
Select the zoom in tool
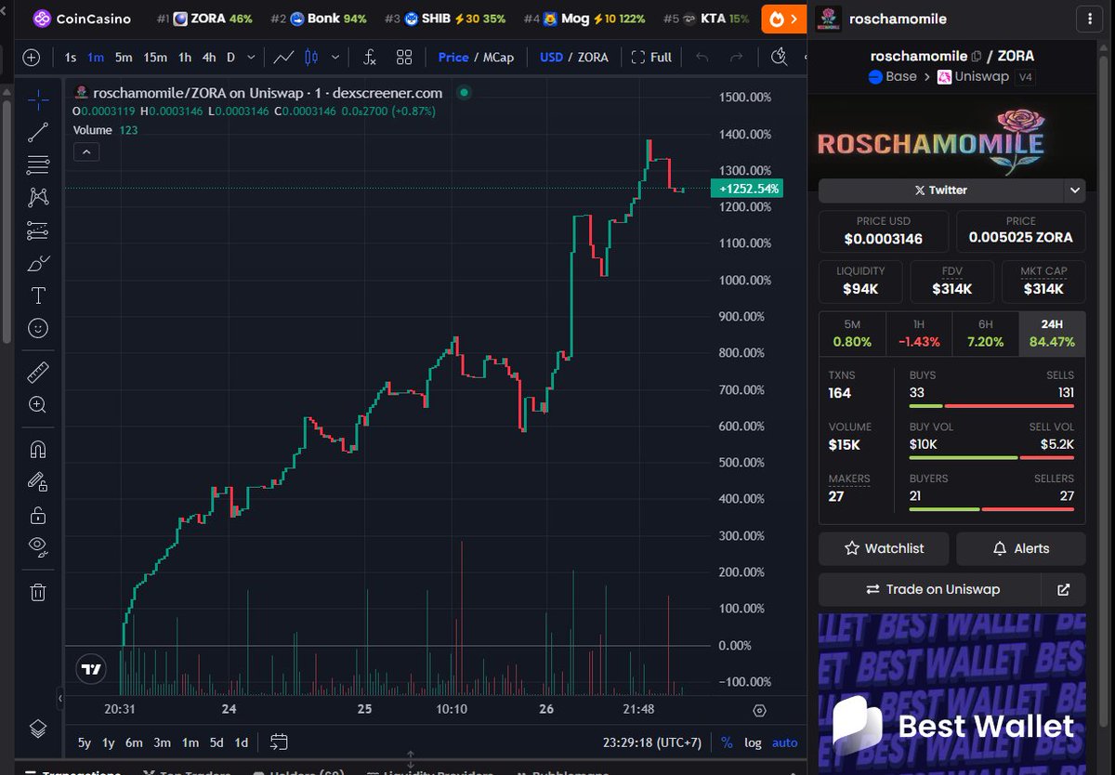pos(38,405)
